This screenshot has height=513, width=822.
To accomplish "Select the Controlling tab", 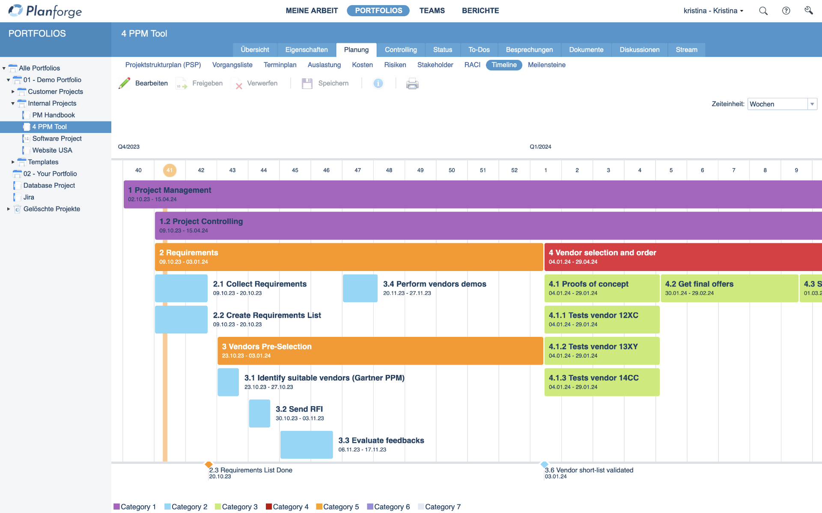I will (401, 50).
